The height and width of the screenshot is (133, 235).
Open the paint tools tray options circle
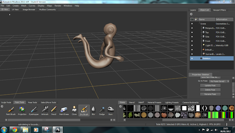point(2,106)
